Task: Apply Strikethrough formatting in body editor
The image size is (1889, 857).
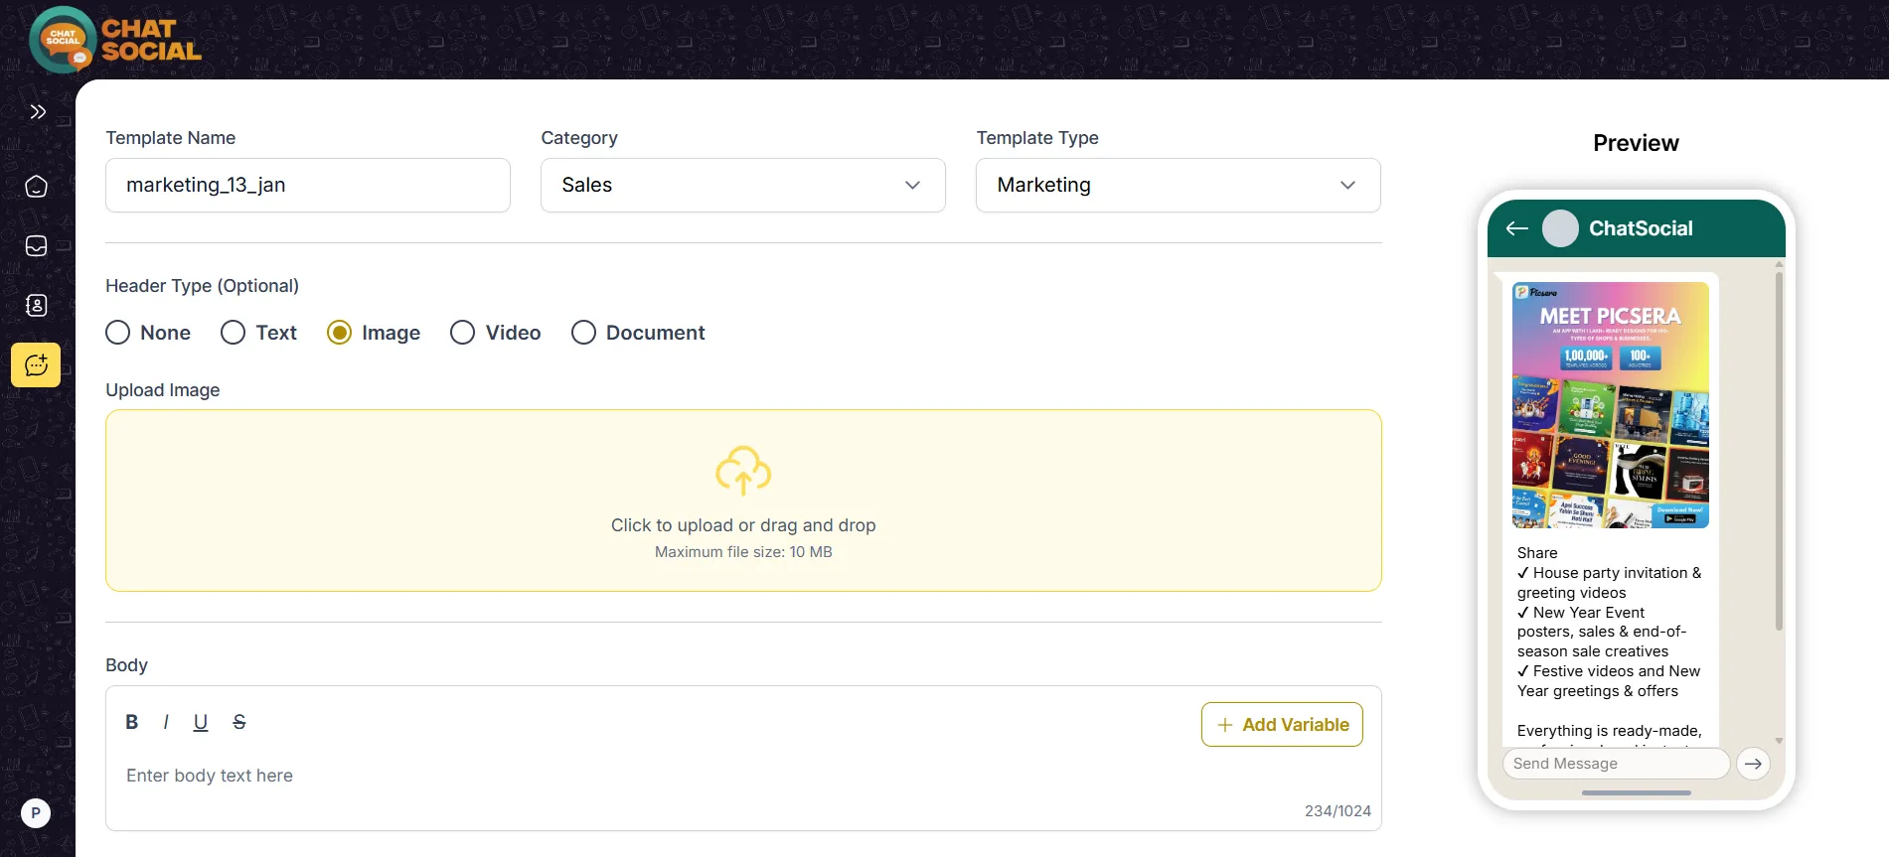Action: (239, 722)
